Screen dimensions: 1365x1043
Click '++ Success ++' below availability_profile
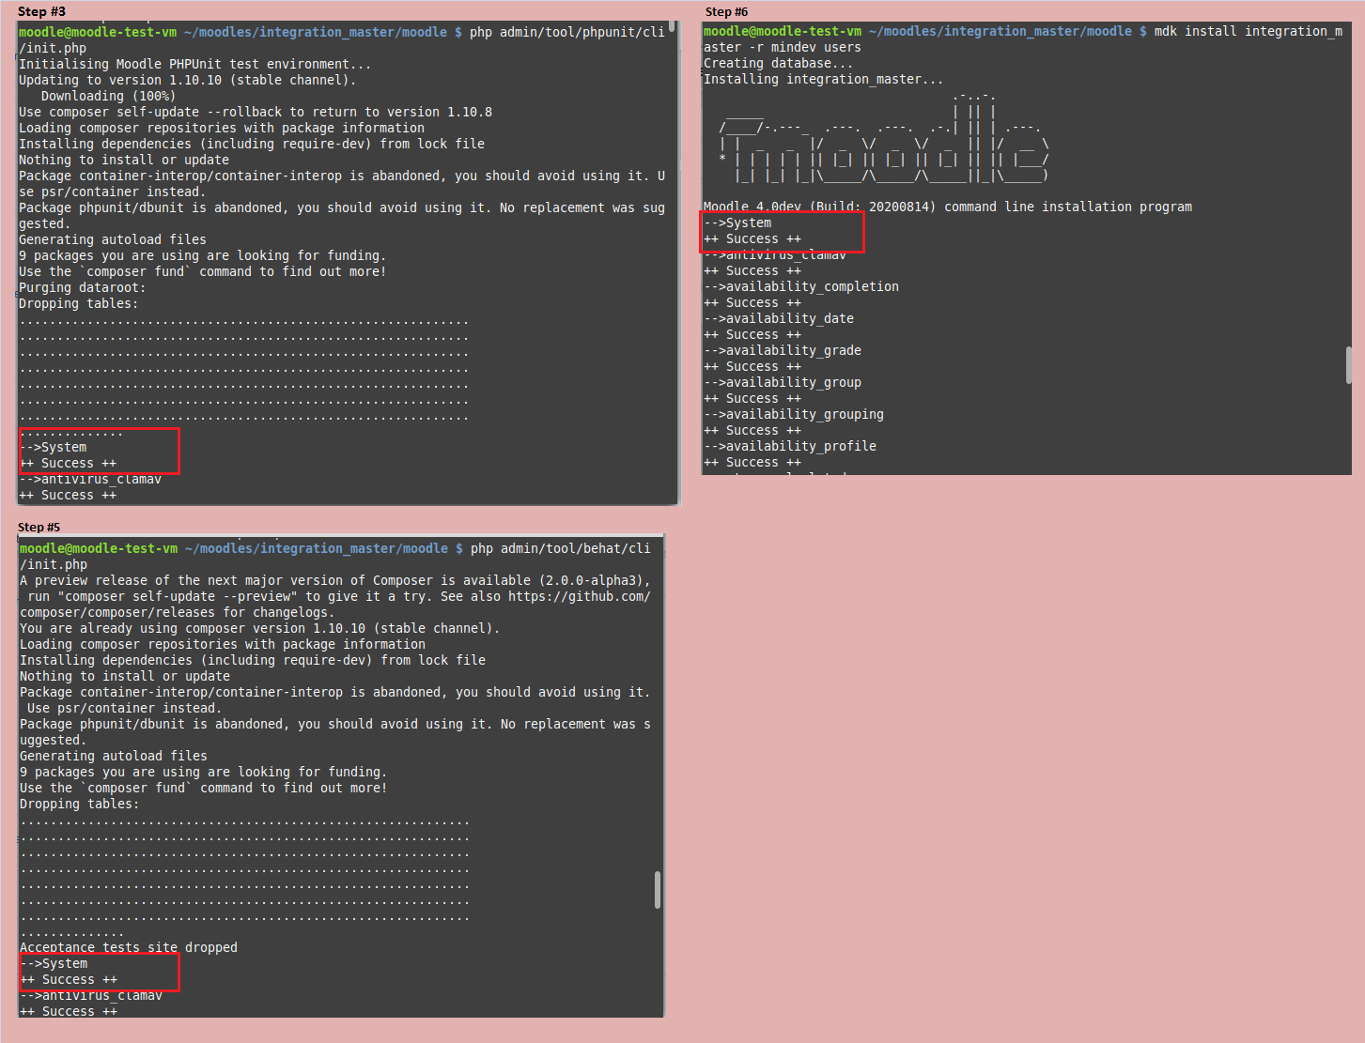click(752, 462)
